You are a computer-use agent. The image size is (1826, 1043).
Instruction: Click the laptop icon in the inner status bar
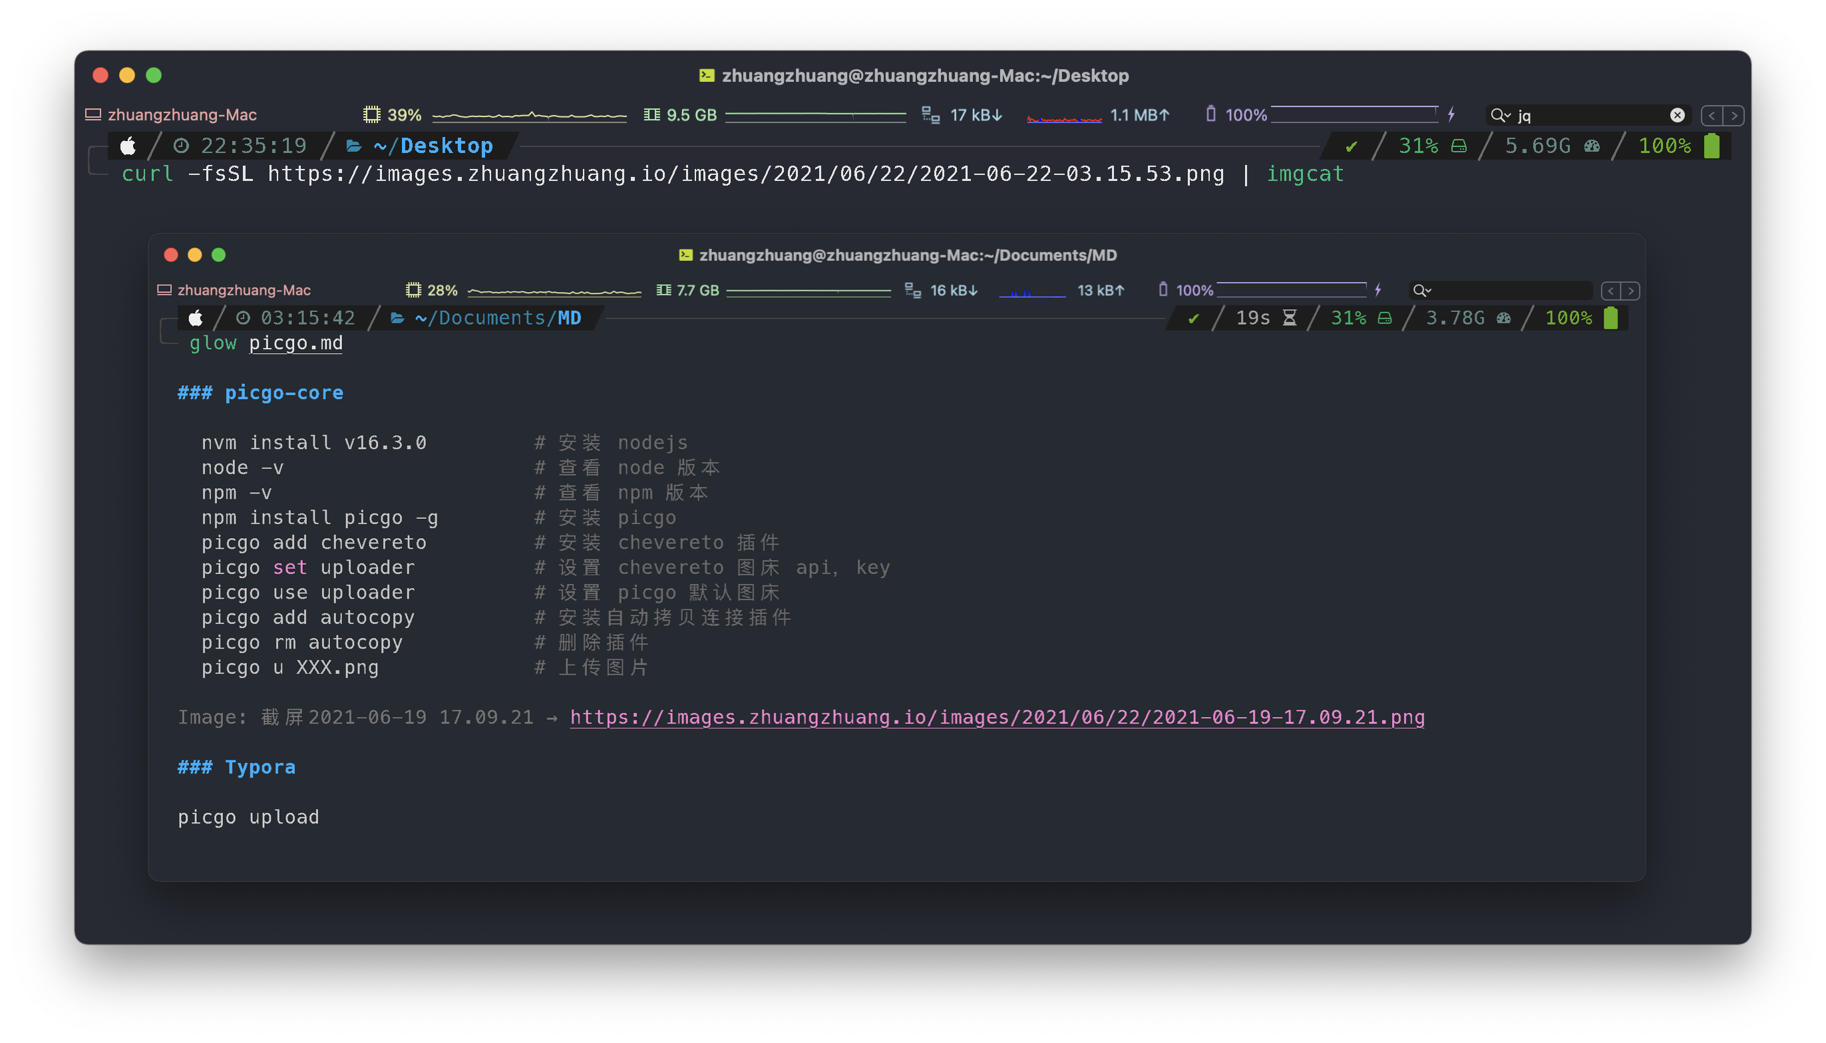pos(164,290)
